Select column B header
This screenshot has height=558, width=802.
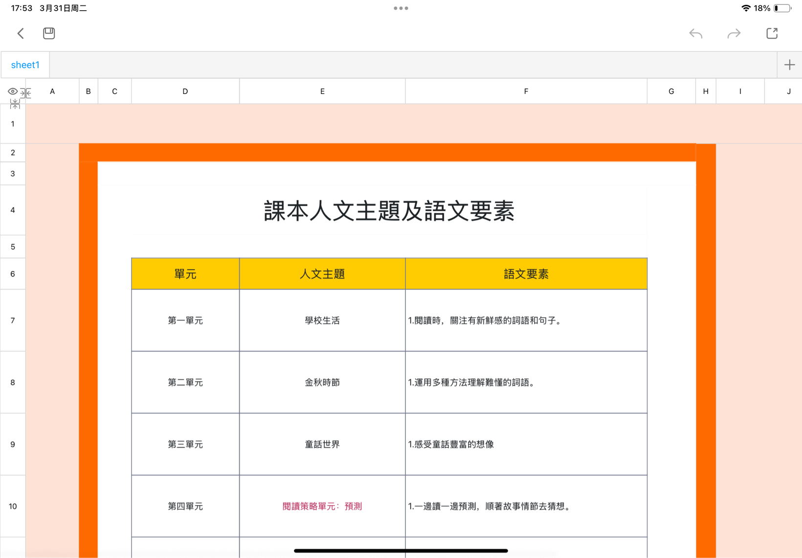click(89, 92)
